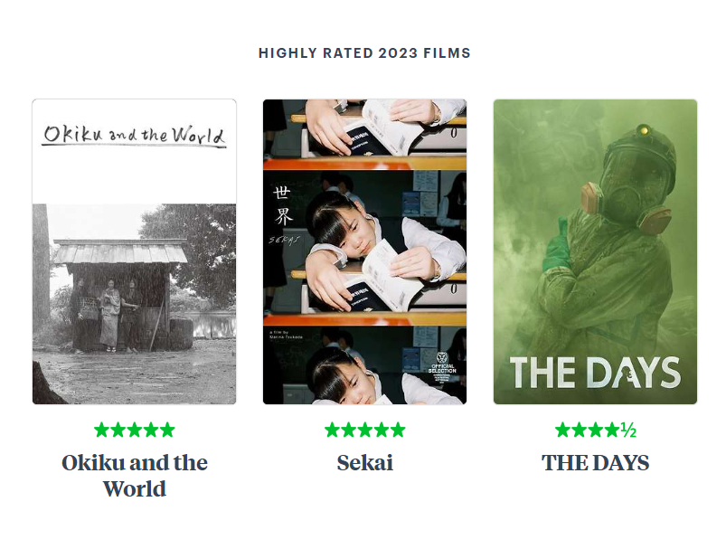Click the first green star under Okiku
726x549 pixels.
[101, 430]
